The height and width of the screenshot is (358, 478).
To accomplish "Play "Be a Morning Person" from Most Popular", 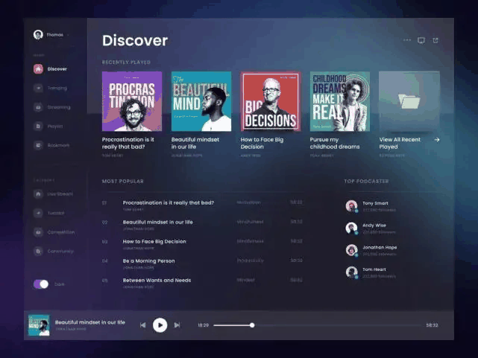I will [149, 261].
